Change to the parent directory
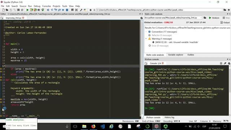Image resolution: width=231 pixels, height=130 pixels. point(229,10)
